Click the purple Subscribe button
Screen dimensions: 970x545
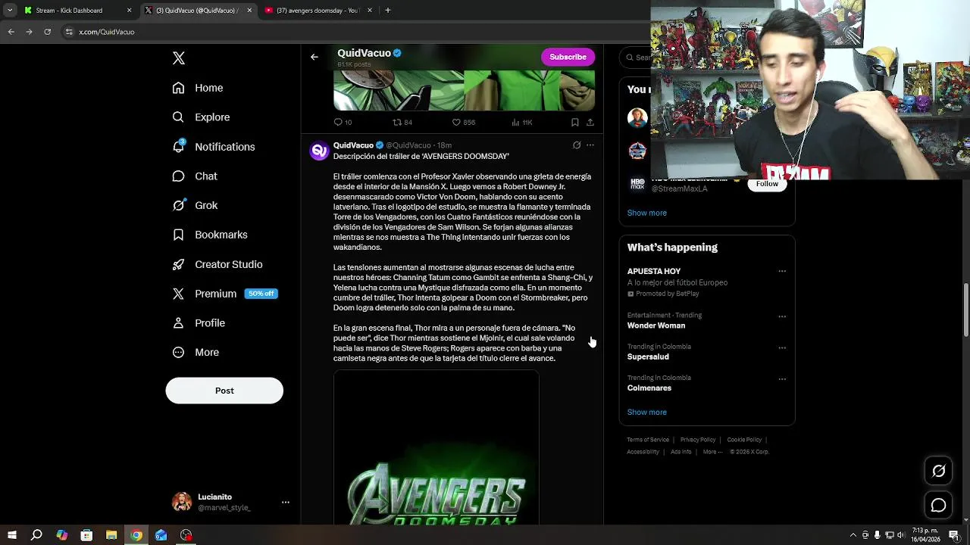click(x=568, y=57)
